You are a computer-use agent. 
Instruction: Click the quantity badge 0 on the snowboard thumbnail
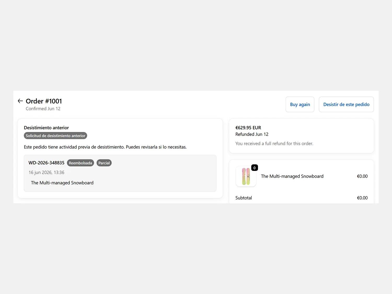coord(254,168)
